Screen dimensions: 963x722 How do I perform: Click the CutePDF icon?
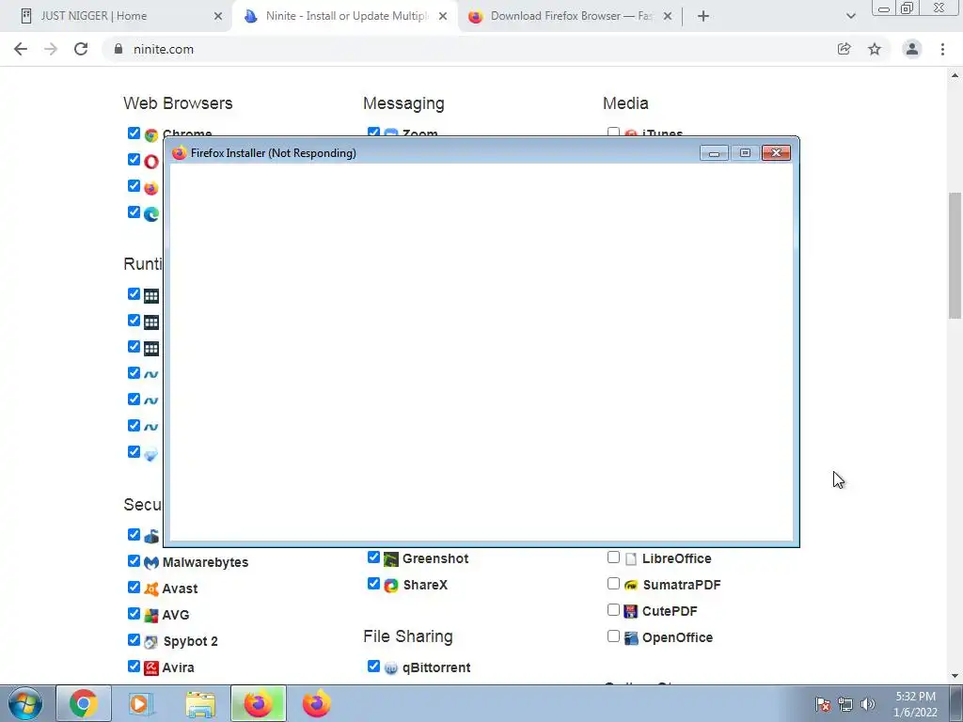click(631, 611)
